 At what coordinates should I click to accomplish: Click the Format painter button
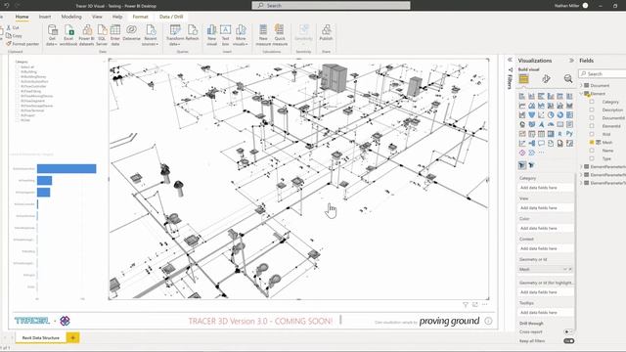(22, 44)
